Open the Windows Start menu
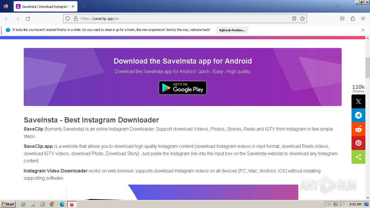The width and height of the screenshot is (370, 208). tap(8, 204)
